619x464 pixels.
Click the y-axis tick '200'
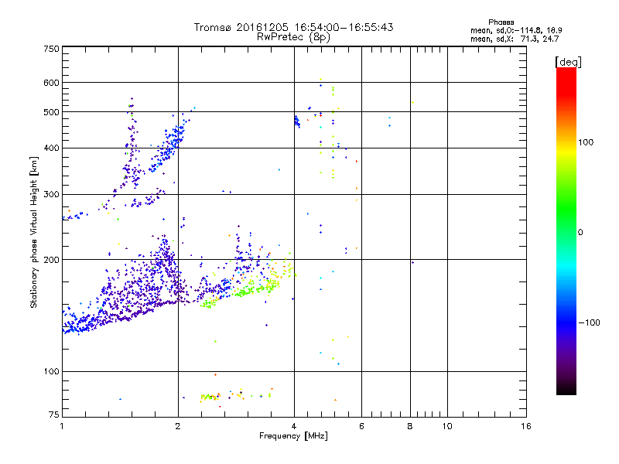click(x=51, y=260)
